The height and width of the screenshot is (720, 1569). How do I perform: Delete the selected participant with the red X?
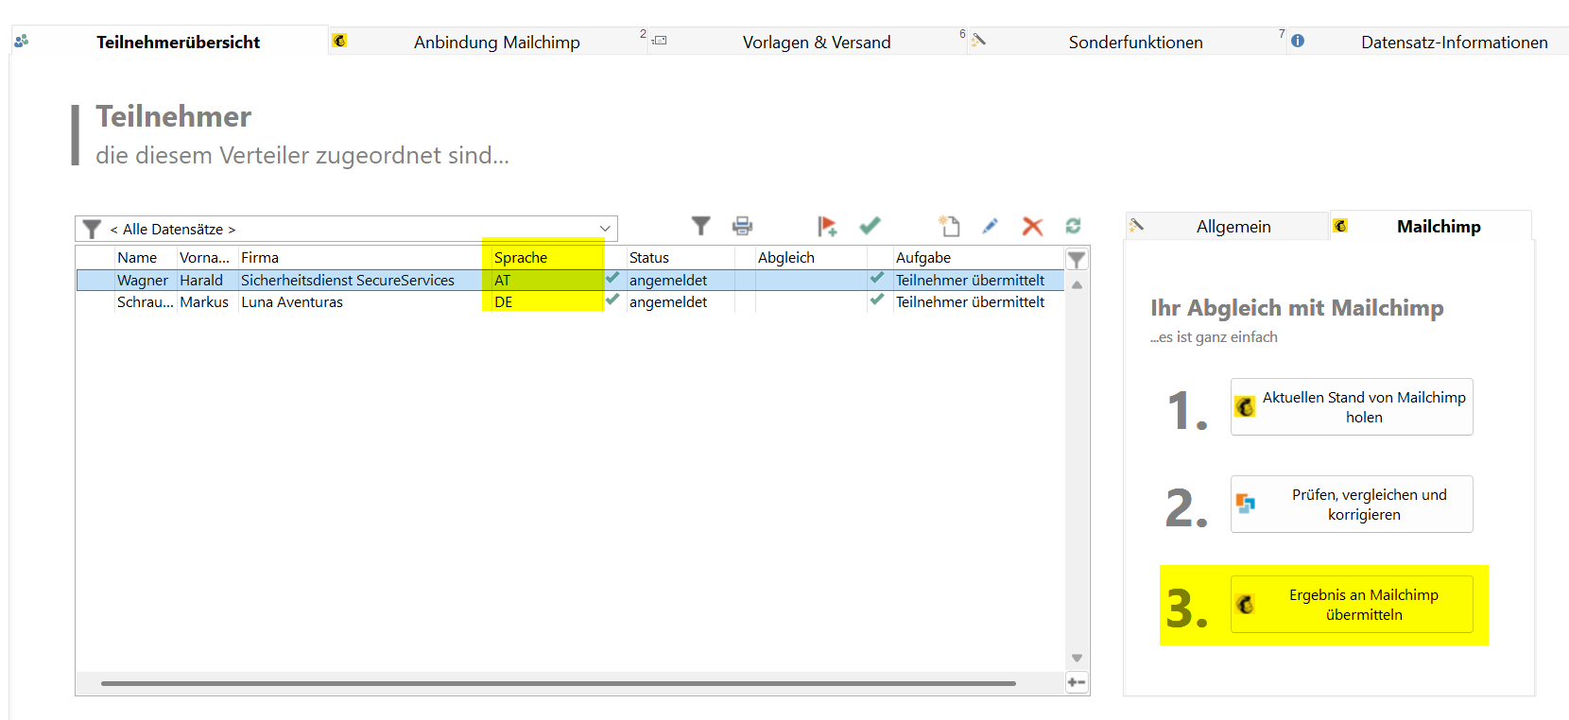point(1032,226)
